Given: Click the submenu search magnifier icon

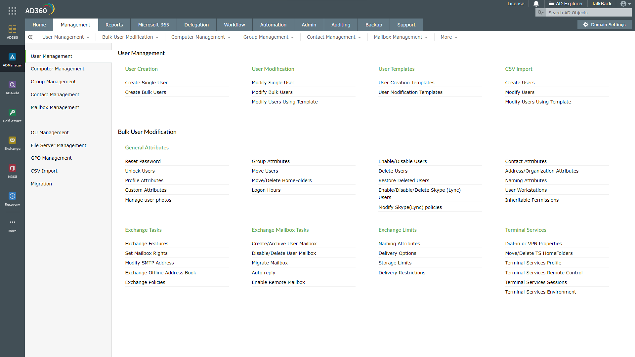Looking at the screenshot, I should [30, 37].
